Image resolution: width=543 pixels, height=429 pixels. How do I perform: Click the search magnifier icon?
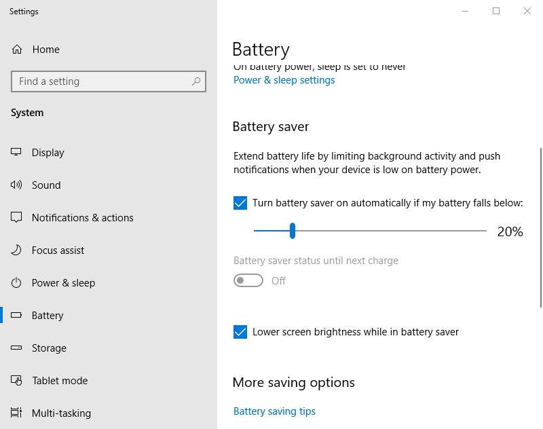click(196, 81)
